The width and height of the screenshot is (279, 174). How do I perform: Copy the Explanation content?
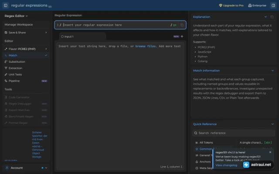pos(272,17)
